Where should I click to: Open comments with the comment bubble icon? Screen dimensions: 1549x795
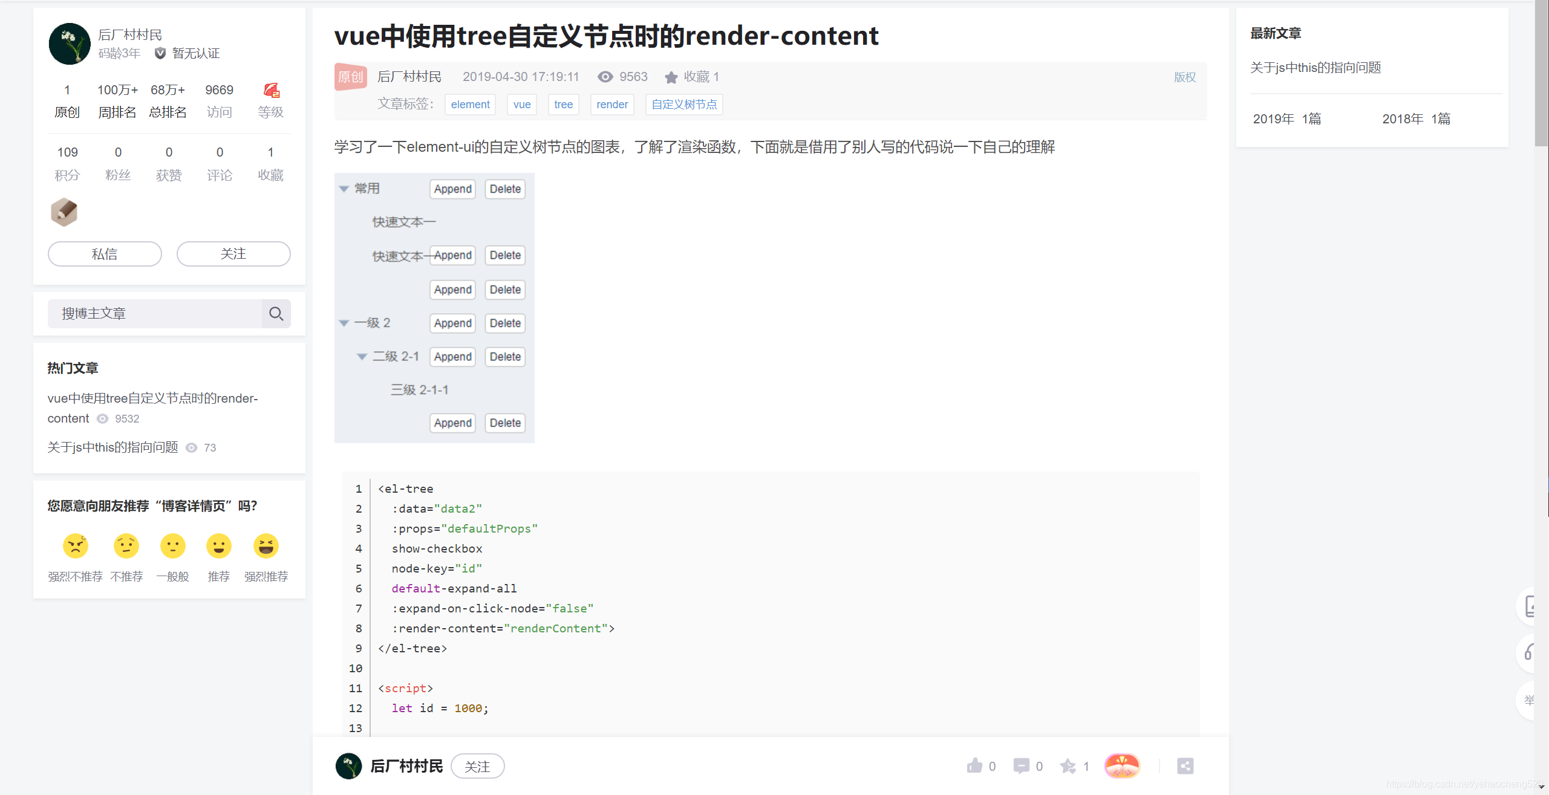tap(1021, 765)
